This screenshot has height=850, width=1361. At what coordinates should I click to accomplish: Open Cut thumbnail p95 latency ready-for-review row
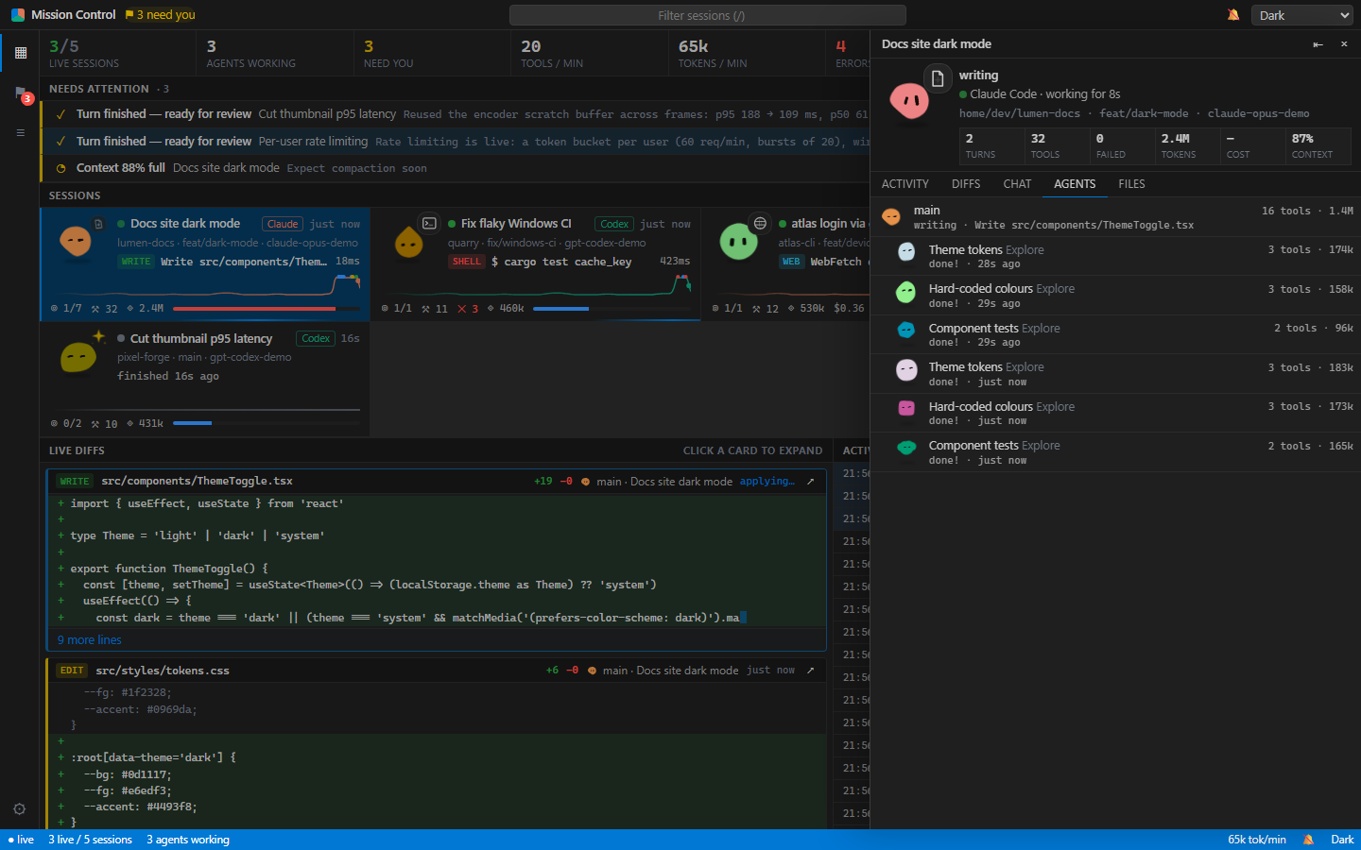click(456, 114)
